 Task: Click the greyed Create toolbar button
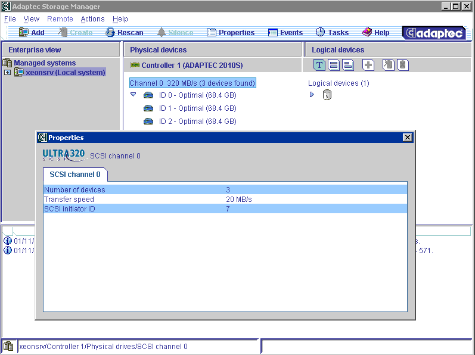tap(75, 32)
